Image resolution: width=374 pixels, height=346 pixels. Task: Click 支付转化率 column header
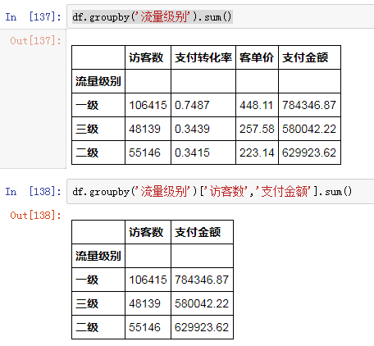203,57
